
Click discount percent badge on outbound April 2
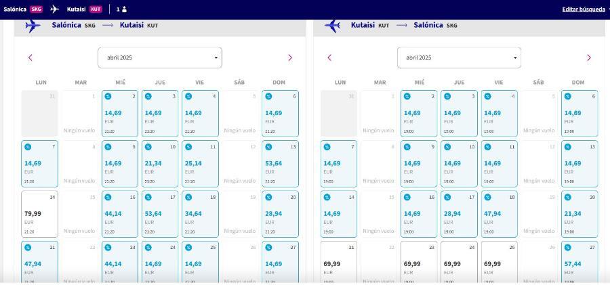(x=108, y=96)
